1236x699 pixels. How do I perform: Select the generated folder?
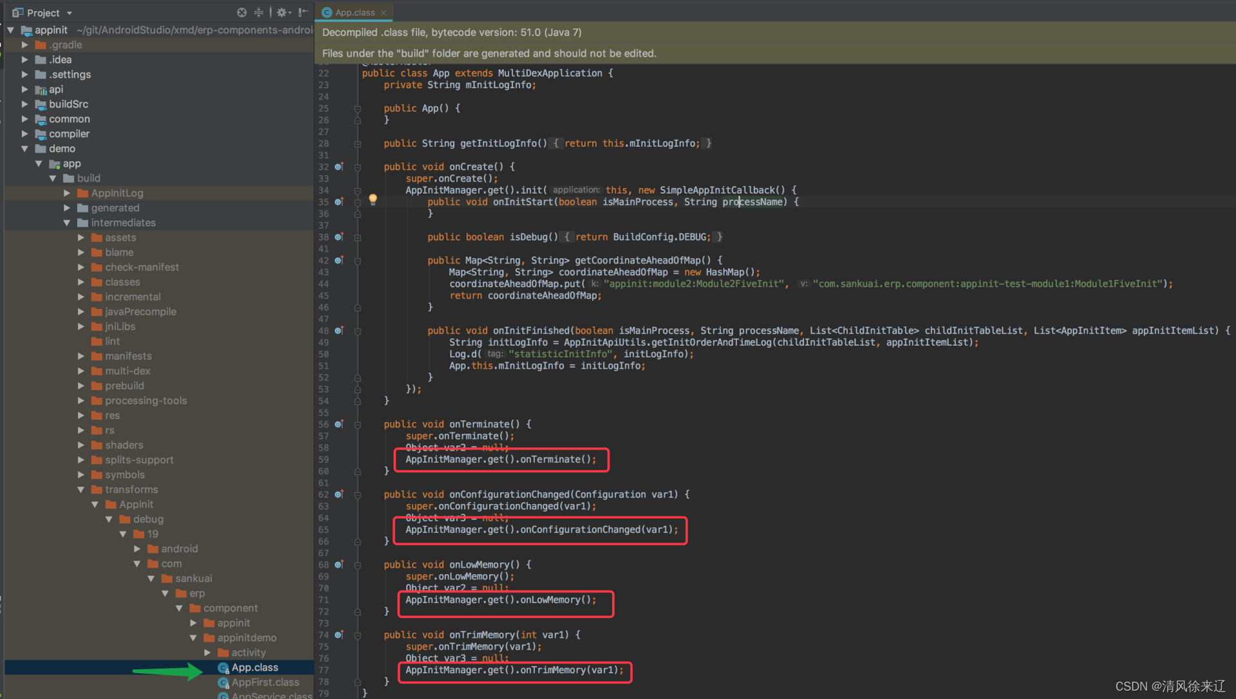(x=115, y=208)
